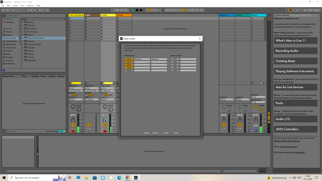Open Microsoft Edge from the taskbar
The image size is (322, 181).
point(119,178)
